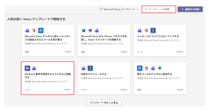The image size is (211, 111).
Task: Click the funnel filter icon beside Microsoft Teams テンプレート
Action: pyautogui.click(x=101, y=9)
